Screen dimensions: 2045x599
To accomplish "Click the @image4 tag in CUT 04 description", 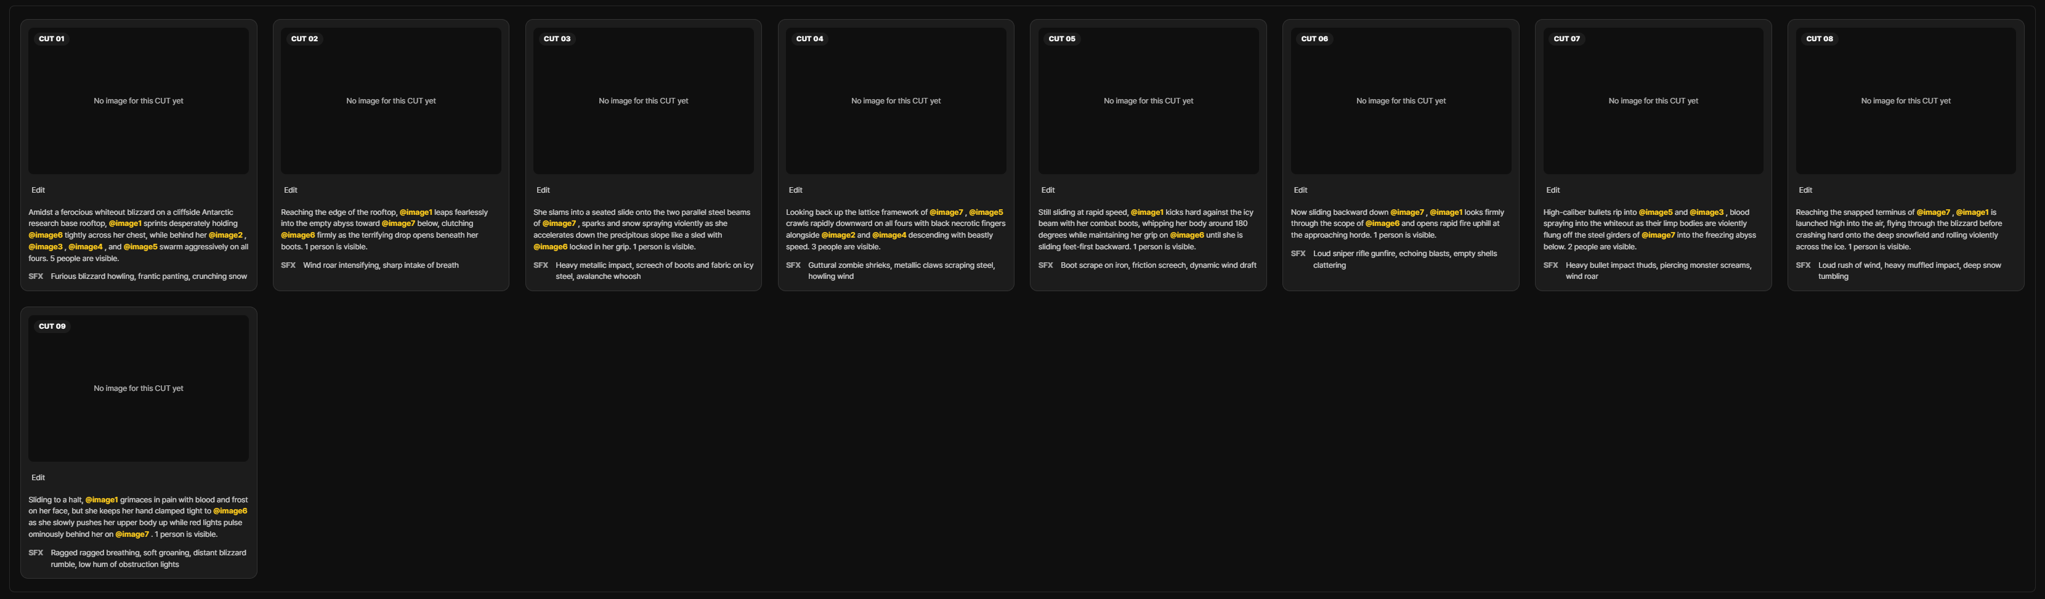I will (x=889, y=236).
